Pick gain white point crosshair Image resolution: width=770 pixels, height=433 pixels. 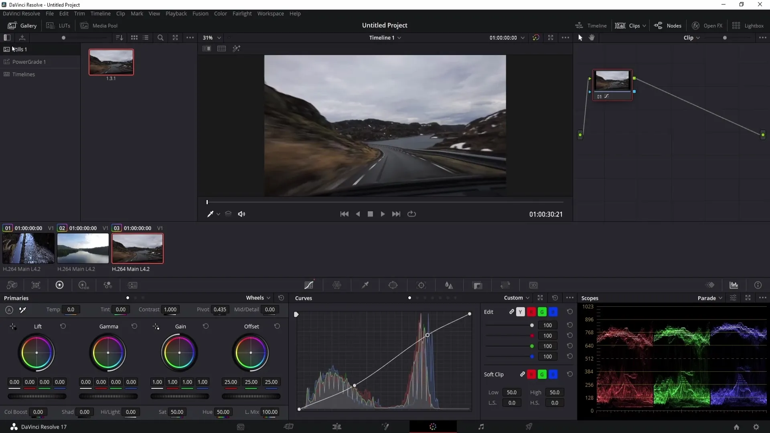[x=156, y=327]
